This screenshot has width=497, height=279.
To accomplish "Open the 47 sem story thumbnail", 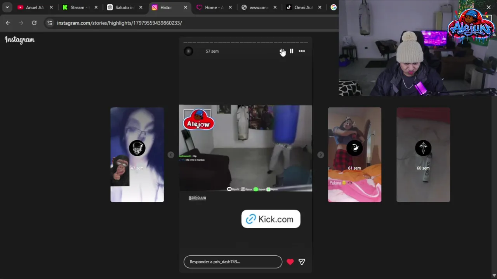I will [x=137, y=155].
